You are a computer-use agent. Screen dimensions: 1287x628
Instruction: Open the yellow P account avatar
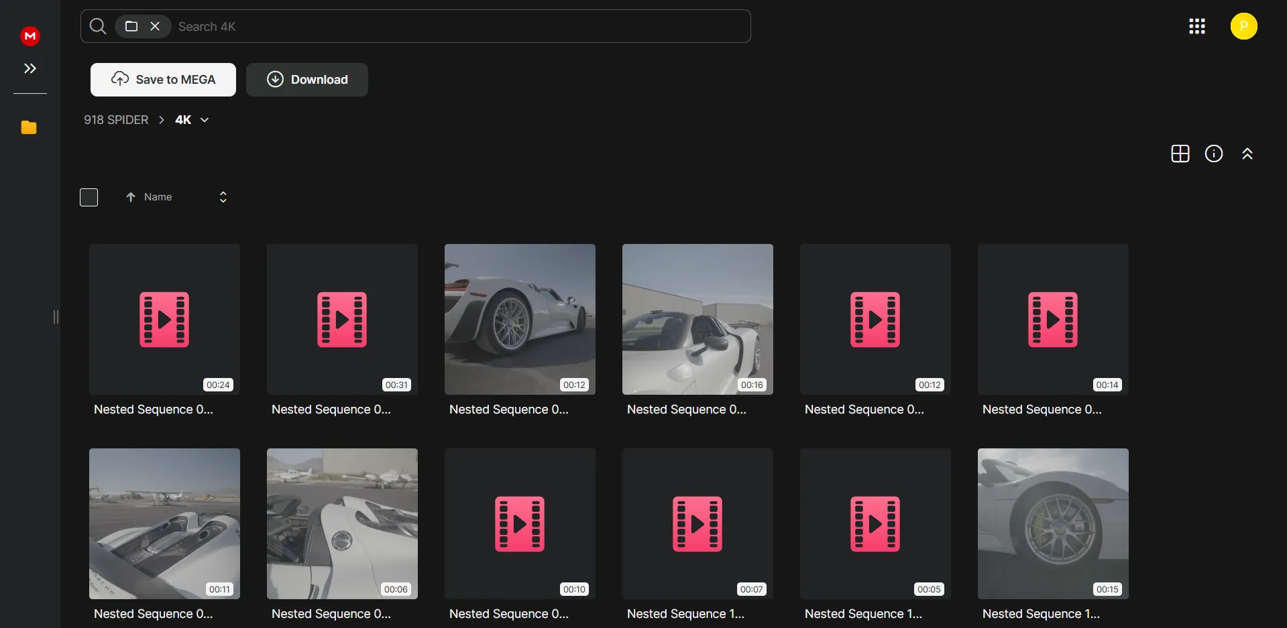pyautogui.click(x=1243, y=26)
